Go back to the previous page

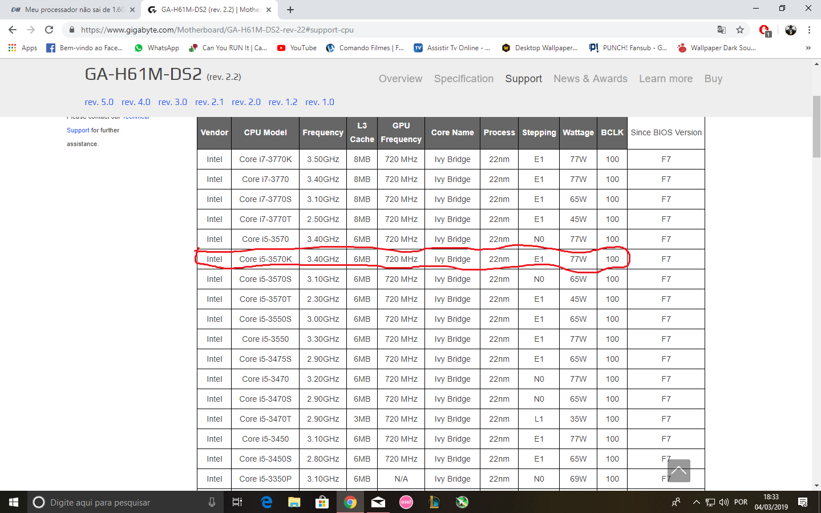13,30
